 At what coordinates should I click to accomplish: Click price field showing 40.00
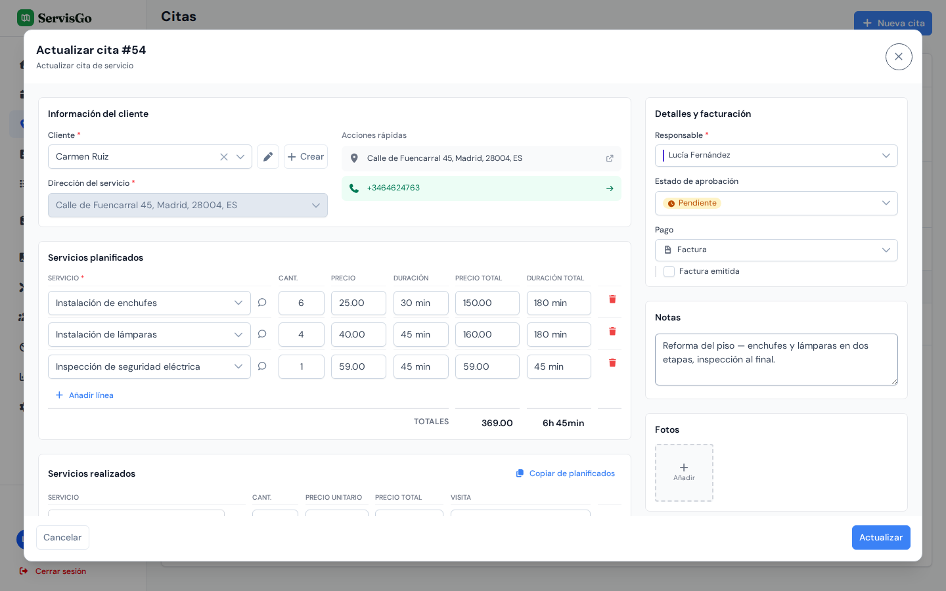tap(359, 335)
